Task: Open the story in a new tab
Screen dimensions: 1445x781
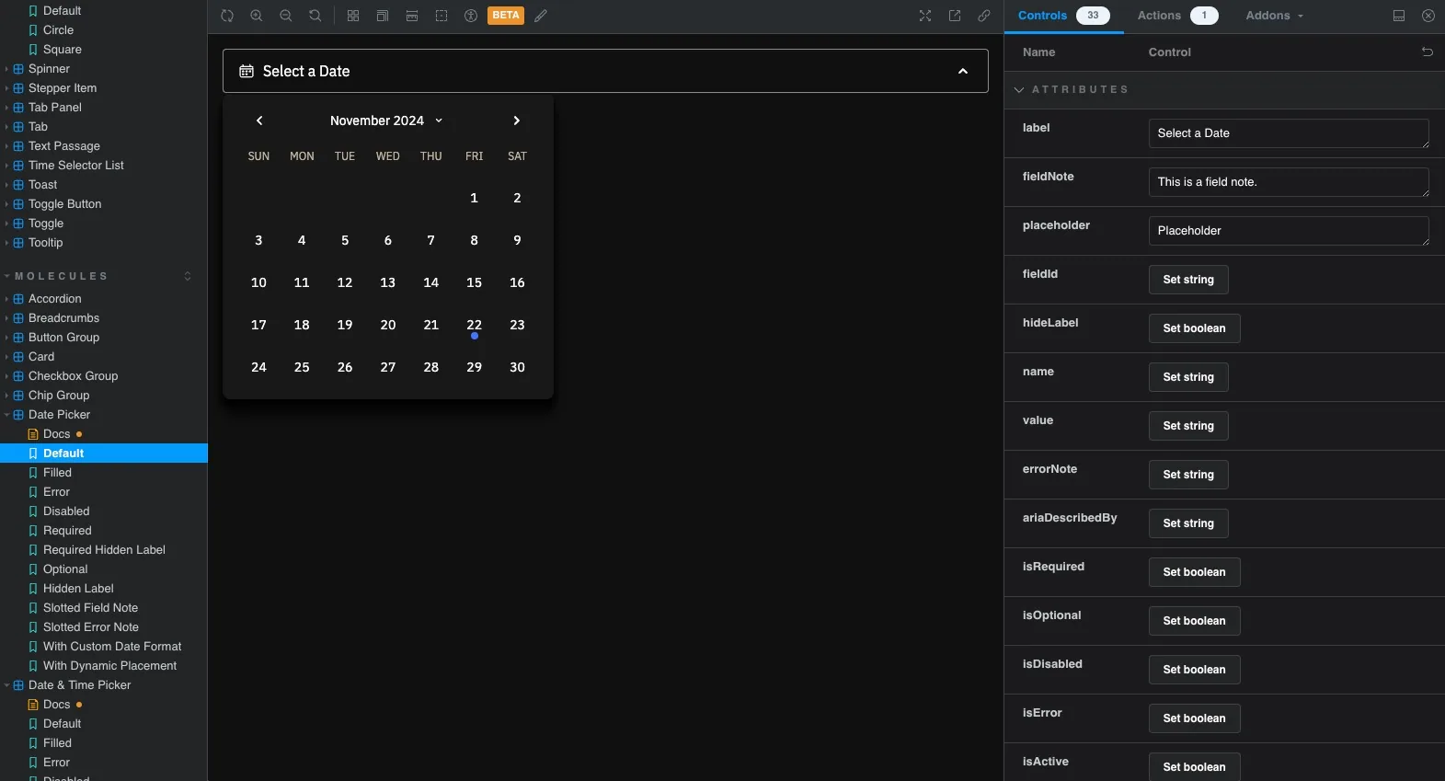Action: pyautogui.click(x=955, y=16)
